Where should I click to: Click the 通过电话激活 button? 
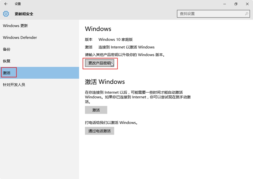click(99, 131)
